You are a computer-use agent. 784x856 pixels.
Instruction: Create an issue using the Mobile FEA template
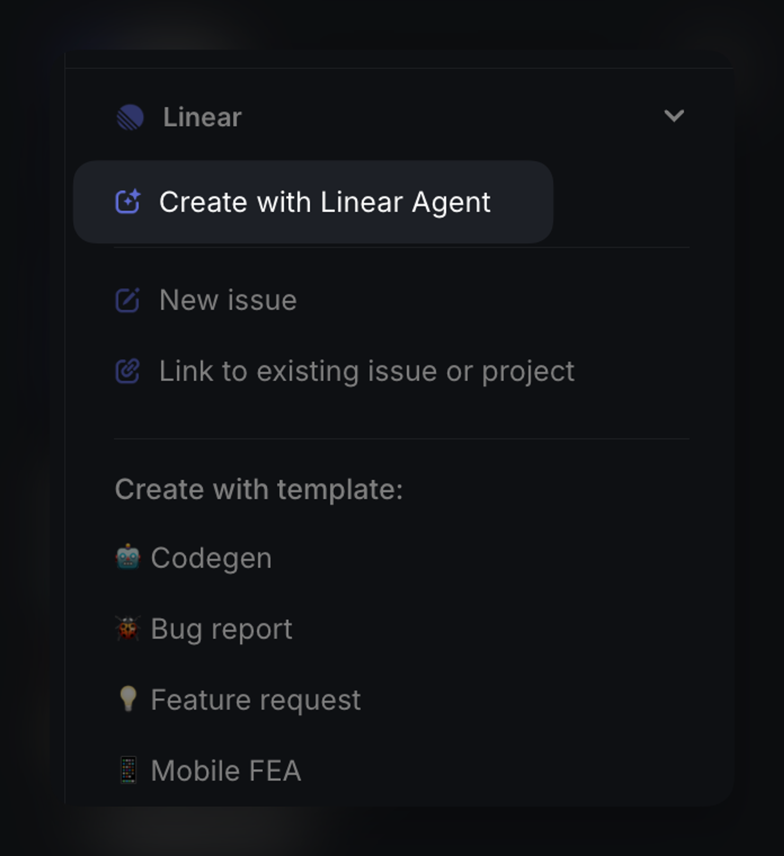pyautogui.click(x=225, y=770)
